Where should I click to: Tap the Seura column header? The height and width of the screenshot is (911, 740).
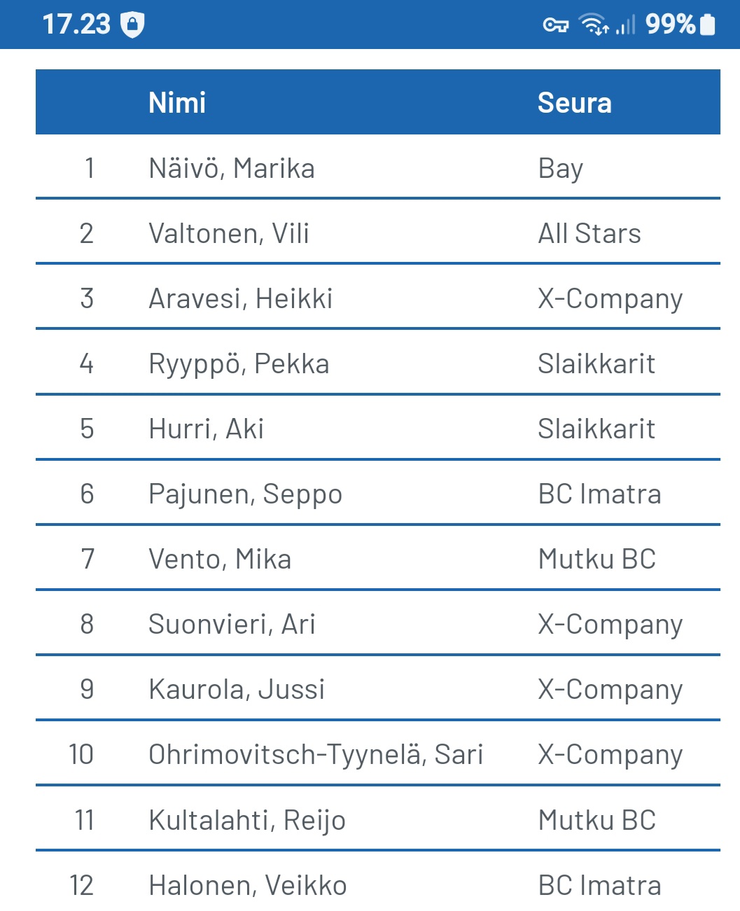(574, 103)
